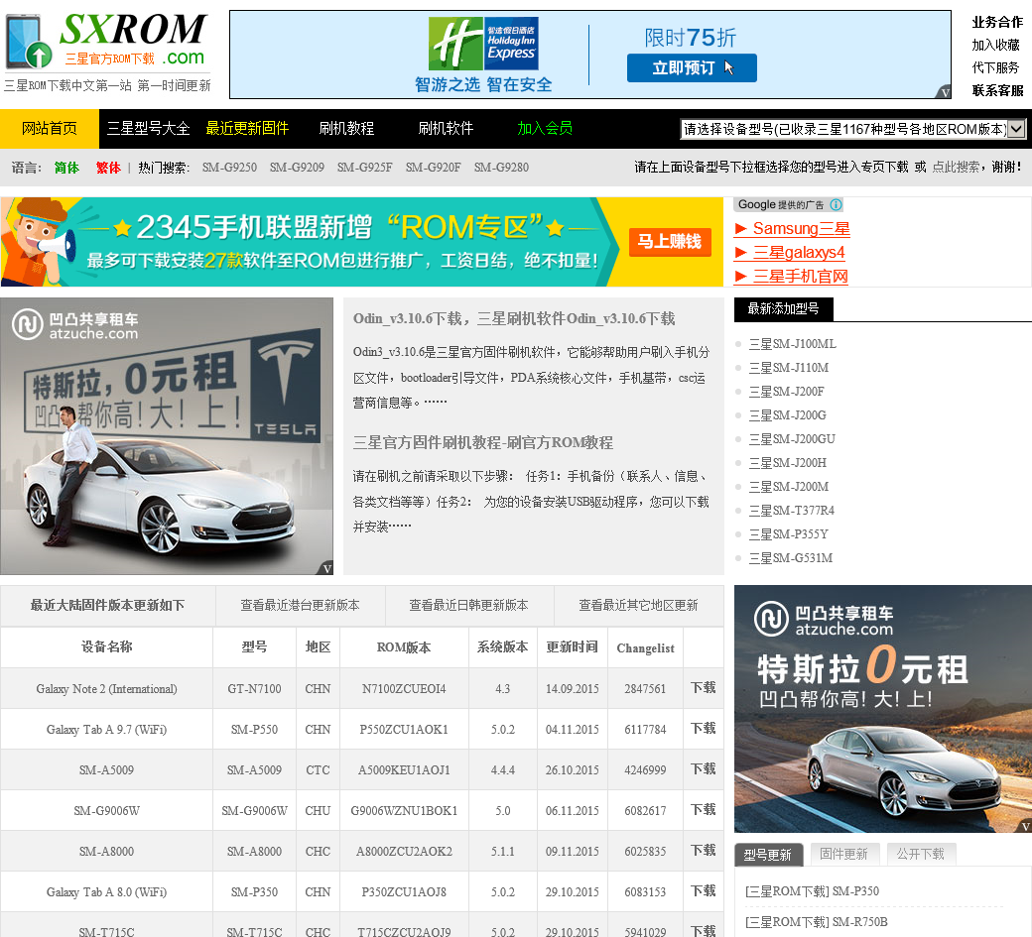The height and width of the screenshot is (937, 1032).
Task: Switch language to 繁体
Action: 108,168
